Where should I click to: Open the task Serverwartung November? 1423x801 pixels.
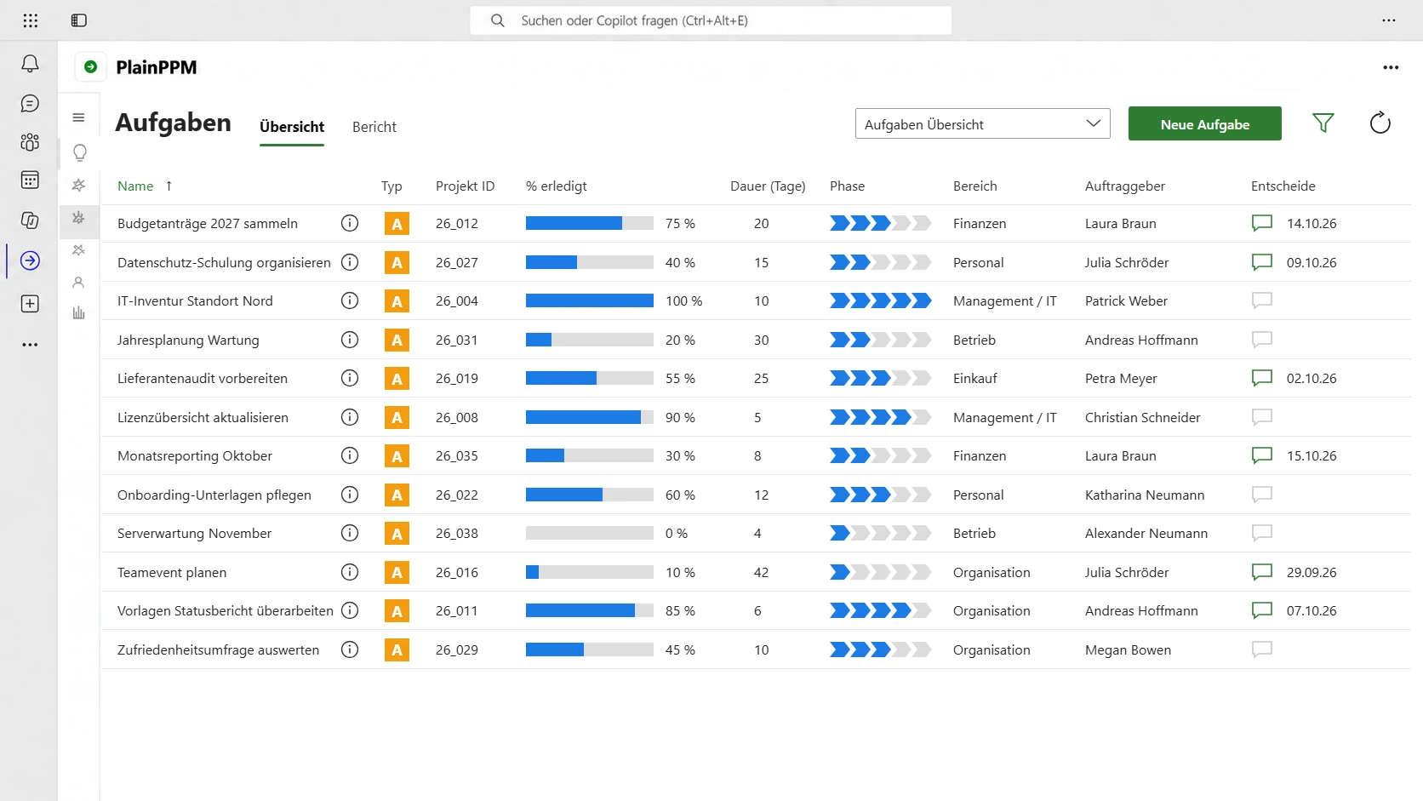tap(194, 534)
